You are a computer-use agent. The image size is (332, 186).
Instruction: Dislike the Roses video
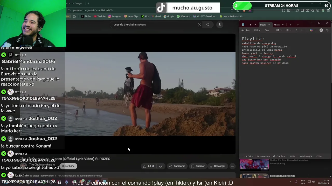click(160, 166)
